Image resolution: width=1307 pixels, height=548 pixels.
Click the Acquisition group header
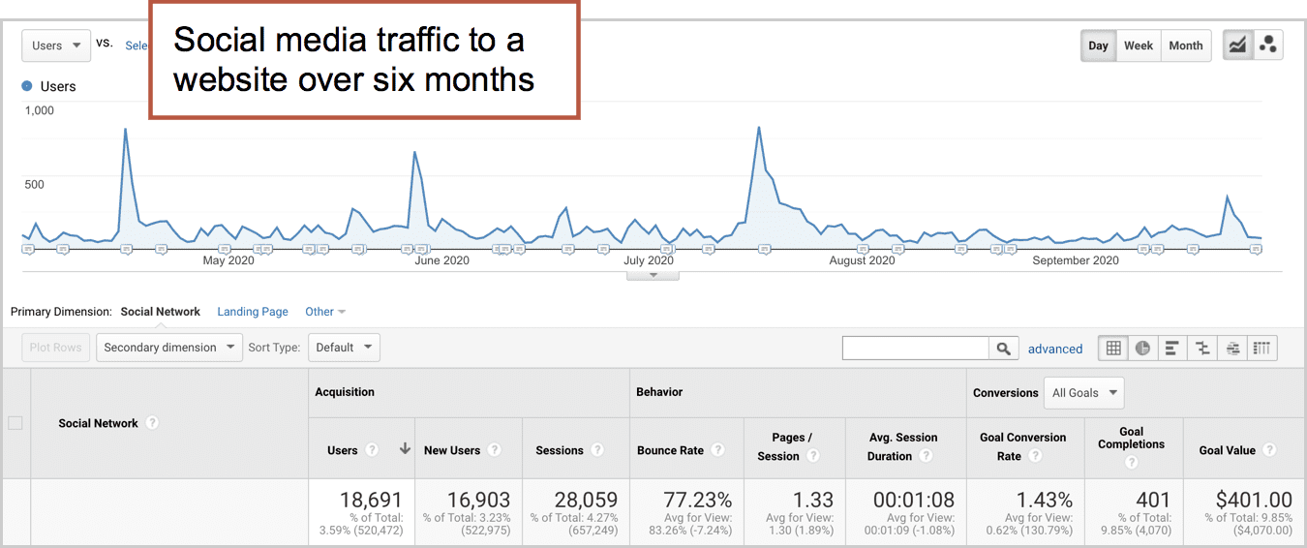[345, 392]
